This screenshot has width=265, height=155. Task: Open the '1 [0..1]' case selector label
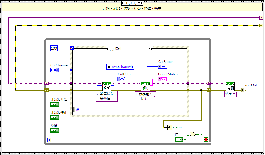pyautogui.click(x=130, y=3)
